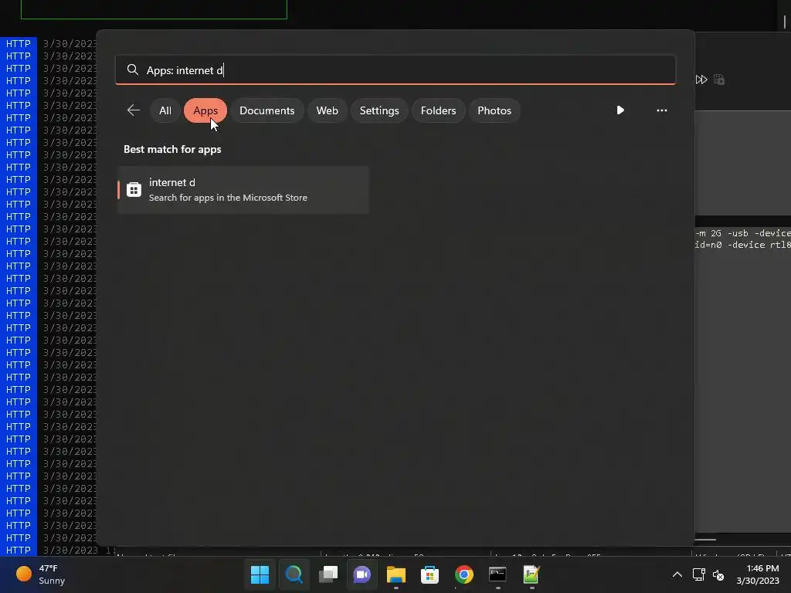
Task: Open Microsoft Store from the taskbar
Action: pos(429,574)
